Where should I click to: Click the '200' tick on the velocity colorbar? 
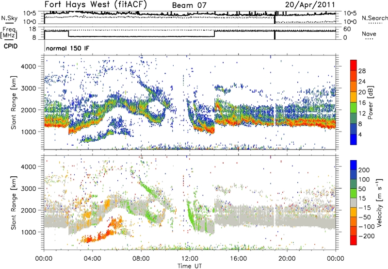tap(364, 170)
